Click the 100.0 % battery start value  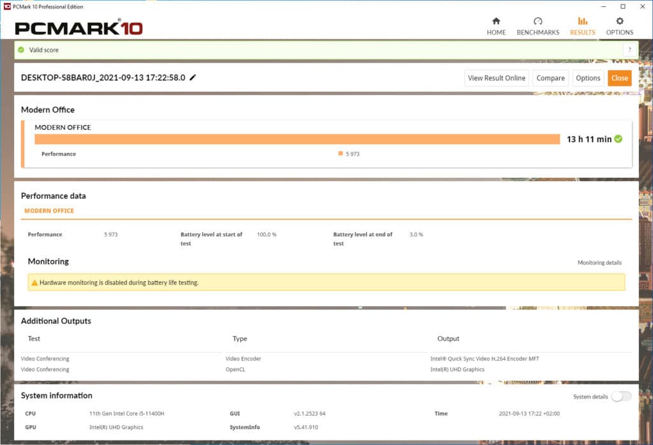pos(267,235)
